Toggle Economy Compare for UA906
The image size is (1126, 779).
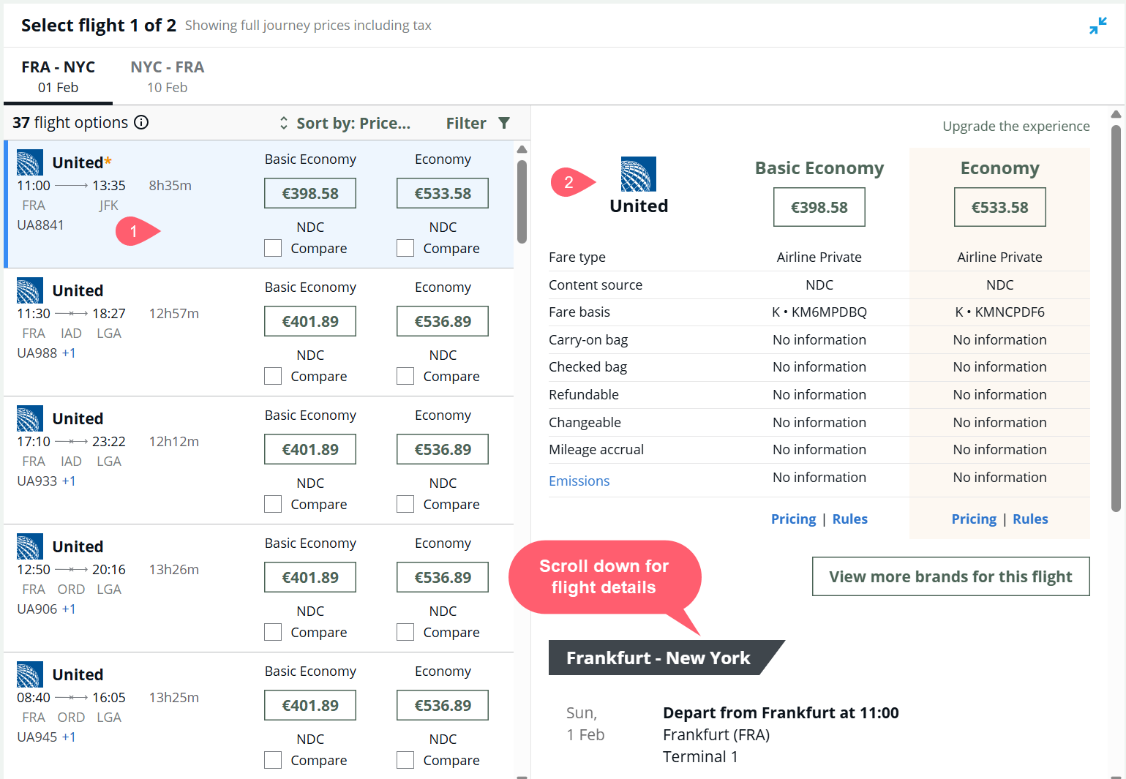pos(405,632)
